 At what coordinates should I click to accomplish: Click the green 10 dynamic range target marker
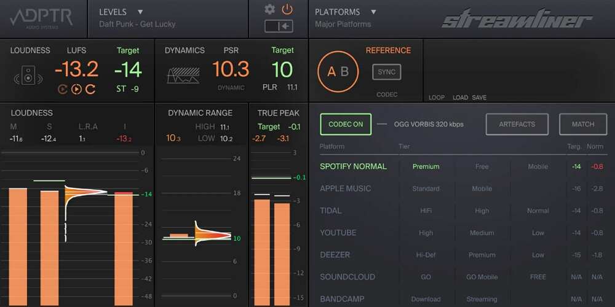coord(237,238)
